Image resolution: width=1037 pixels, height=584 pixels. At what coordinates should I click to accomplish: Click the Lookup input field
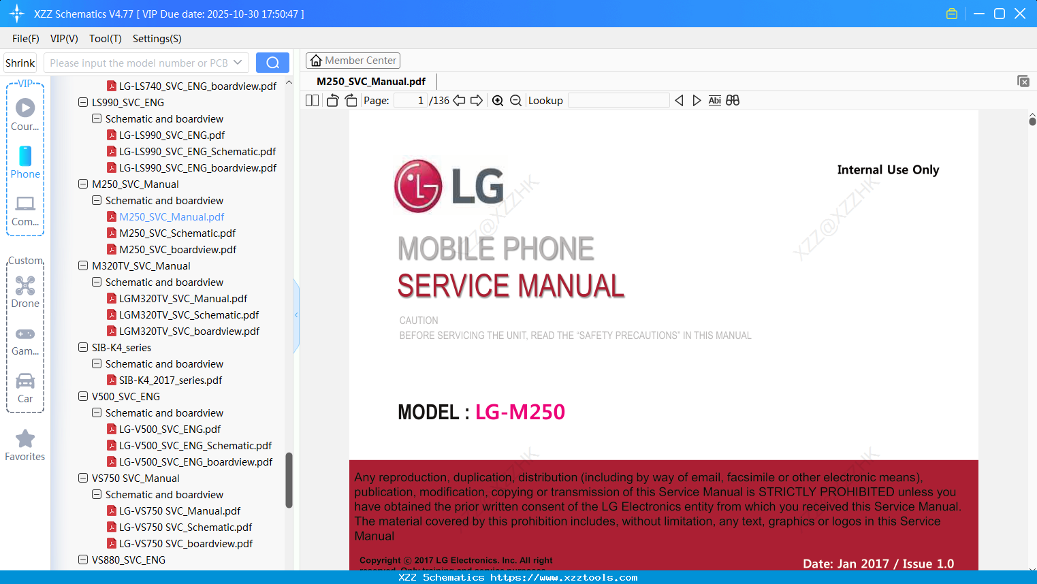[x=618, y=100]
